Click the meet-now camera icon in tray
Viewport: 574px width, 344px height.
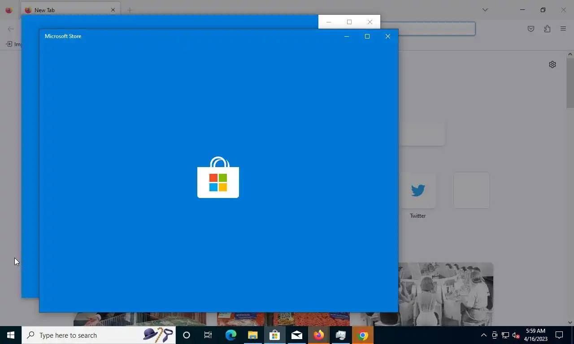(x=495, y=335)
